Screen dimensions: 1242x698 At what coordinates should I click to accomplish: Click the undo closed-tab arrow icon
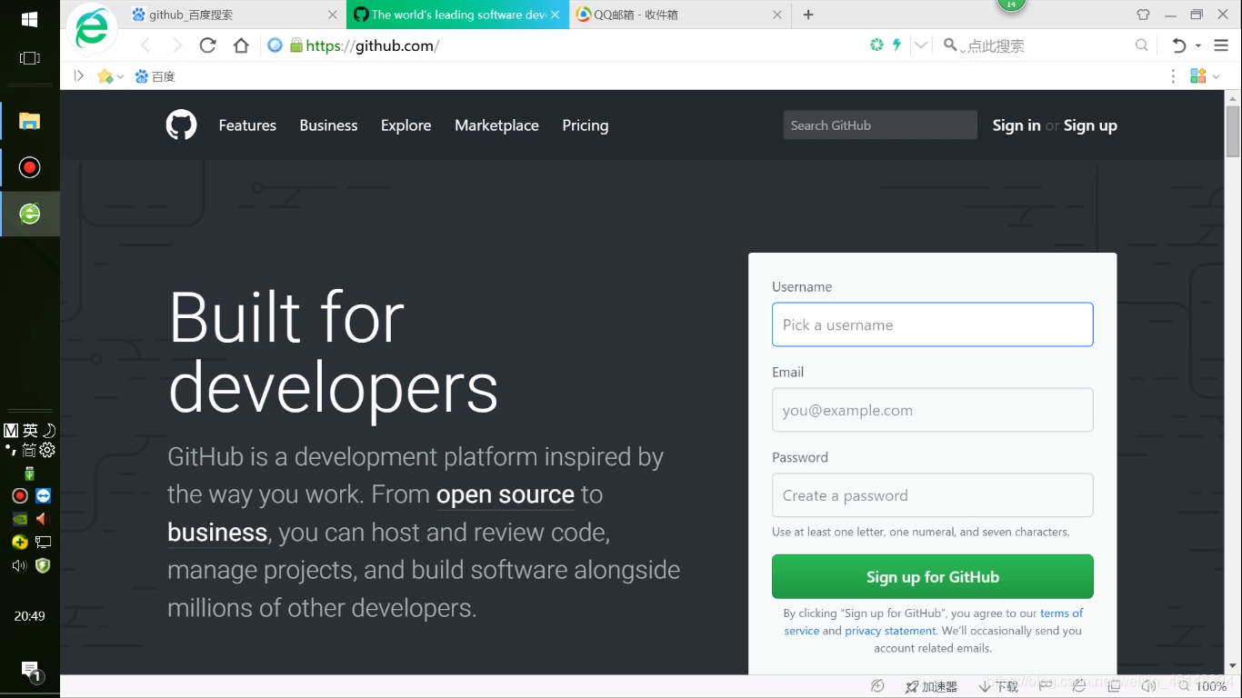(1179, 45)
